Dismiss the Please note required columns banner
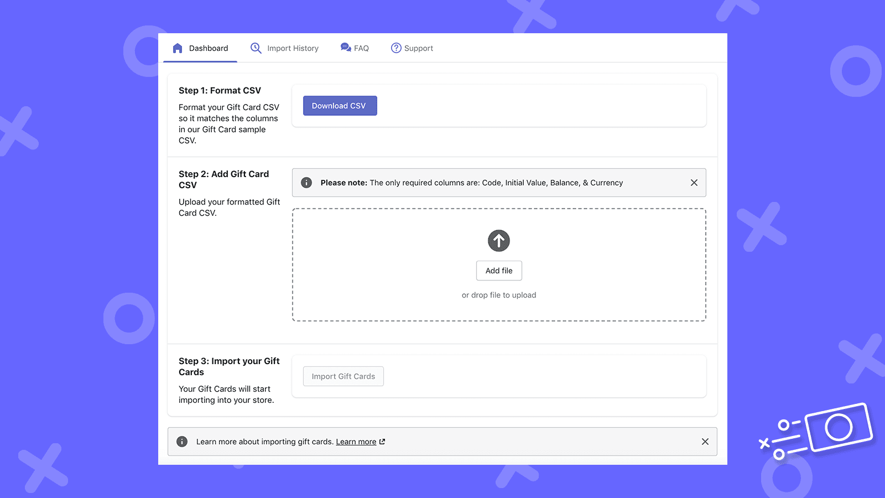This screenshot has width=885, height=498. [x=694, y=182]
